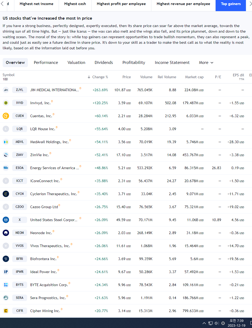The width and height of the screenshot is (252, 328).
Task: Open the ZJYL ticker symbol button
Action: coord(20,90)
